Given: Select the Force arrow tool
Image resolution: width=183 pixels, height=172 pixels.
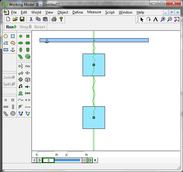Looking at the screenshot, I should coord(28,87).
